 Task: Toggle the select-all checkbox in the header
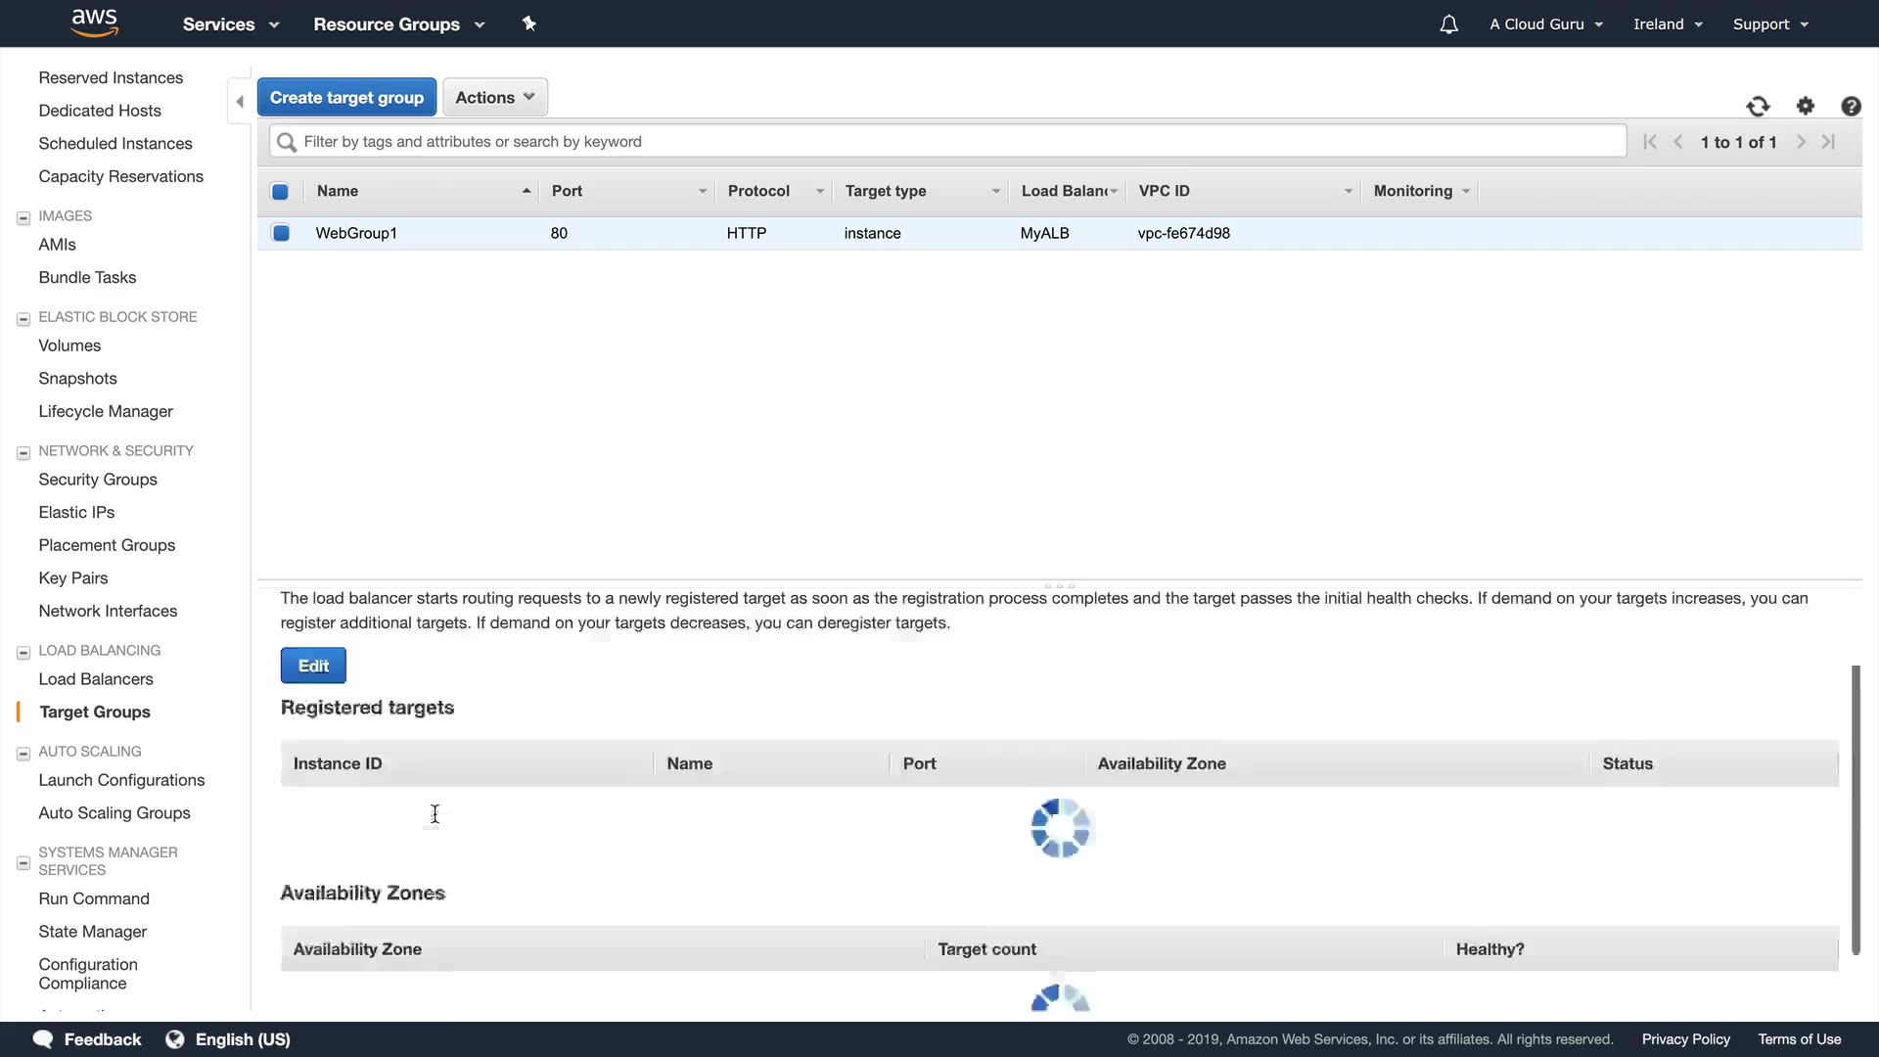280,192
